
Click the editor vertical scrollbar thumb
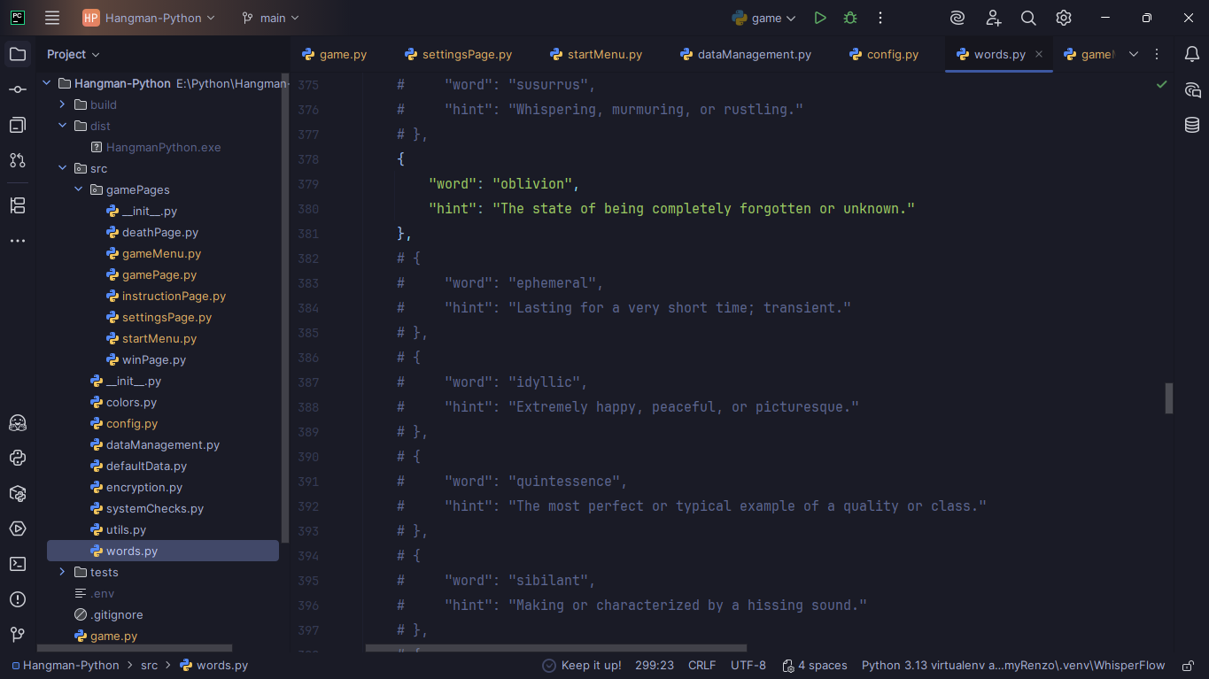pyautogui.click(x=1169, y=398)
